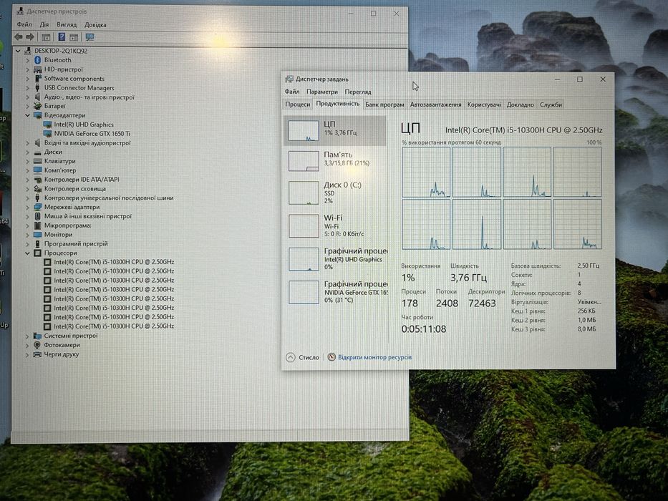668x501 pixels.
Task: Select the DESKTOP-2Q1KQ92 computer node
Action: 61,51
